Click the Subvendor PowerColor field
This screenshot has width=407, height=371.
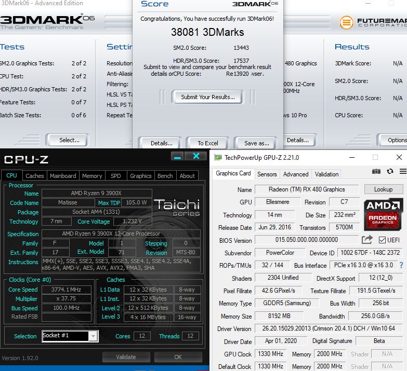(280, 252)
